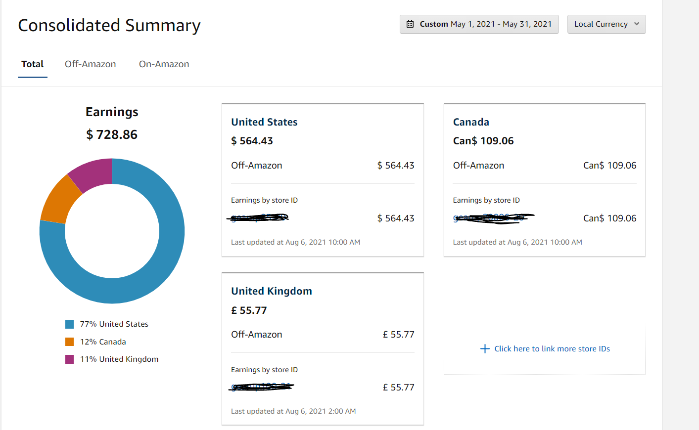699x430 pixels.
Task: Click the orange Canada legend swatch
Action: pyautogui.click(x=69, y=342)
